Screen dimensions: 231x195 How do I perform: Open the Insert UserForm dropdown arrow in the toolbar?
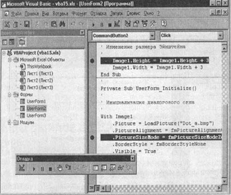coord(20,24)
